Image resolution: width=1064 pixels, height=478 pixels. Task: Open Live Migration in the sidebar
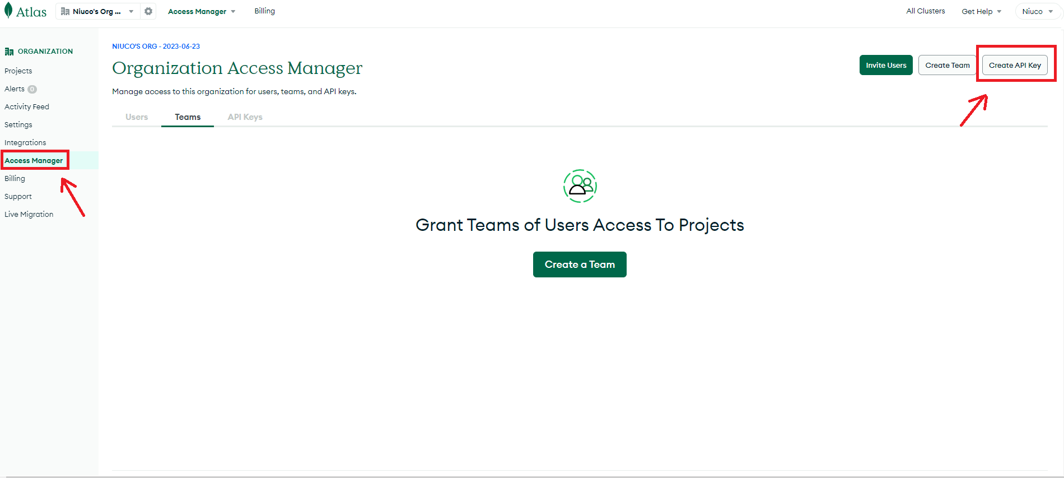[29, 214]
